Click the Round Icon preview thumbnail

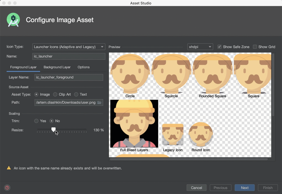coord(201,135)
